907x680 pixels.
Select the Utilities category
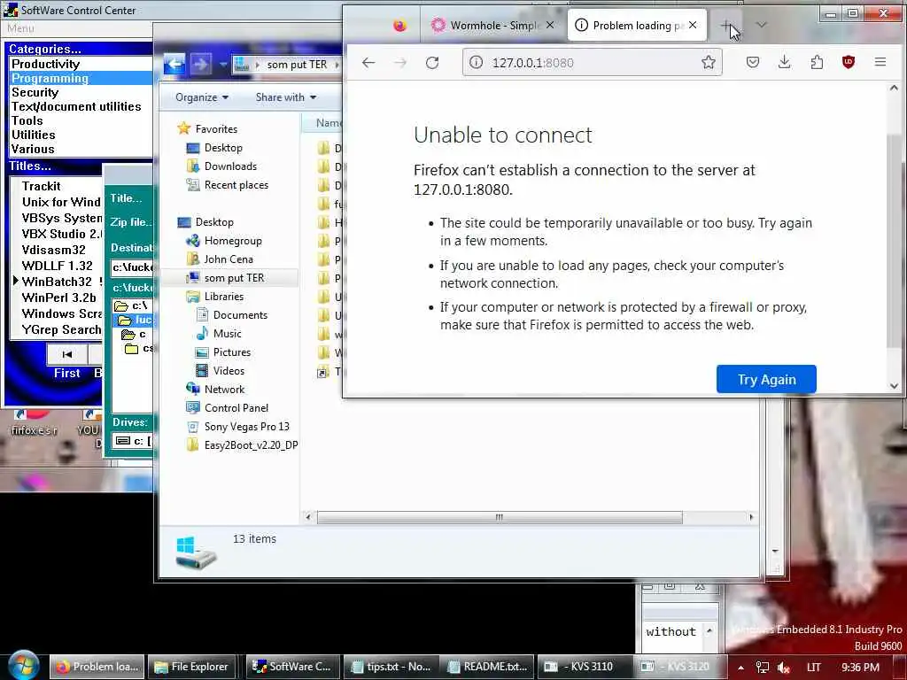[x=81, y=135]
